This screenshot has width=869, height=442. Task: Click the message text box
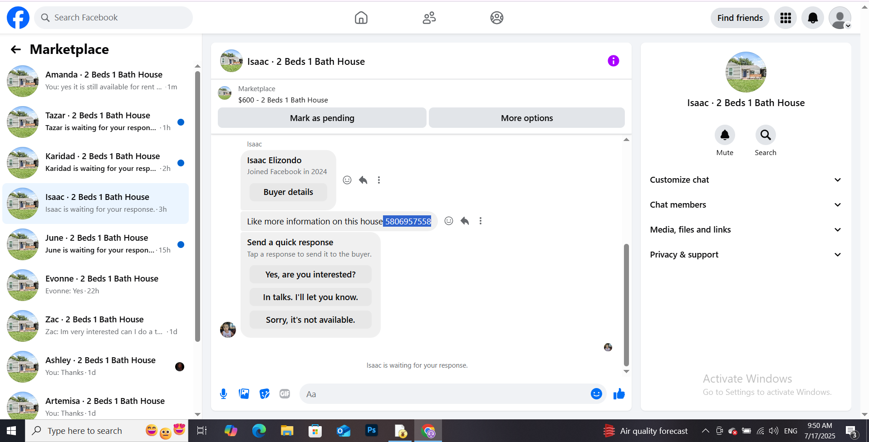click(x=445, y=394)
